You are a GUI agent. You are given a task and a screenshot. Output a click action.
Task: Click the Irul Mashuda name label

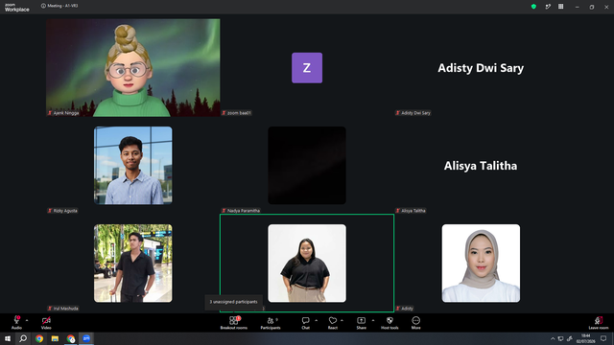[63, 309]
